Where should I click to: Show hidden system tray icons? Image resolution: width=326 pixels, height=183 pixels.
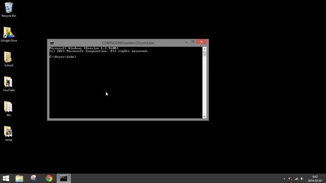coord(284,178)
